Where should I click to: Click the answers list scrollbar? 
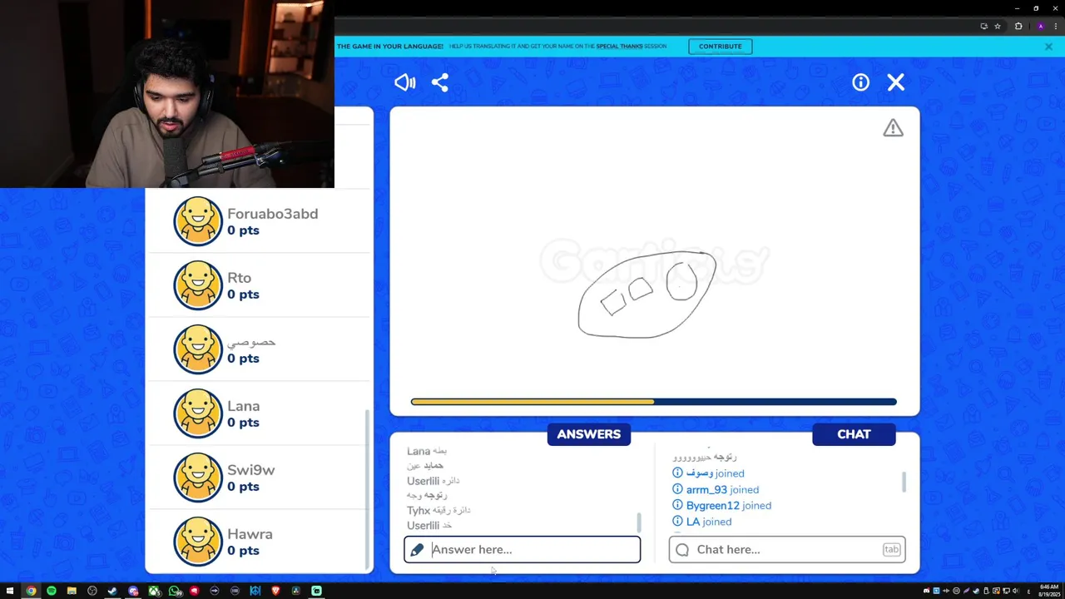click(639, 522)
